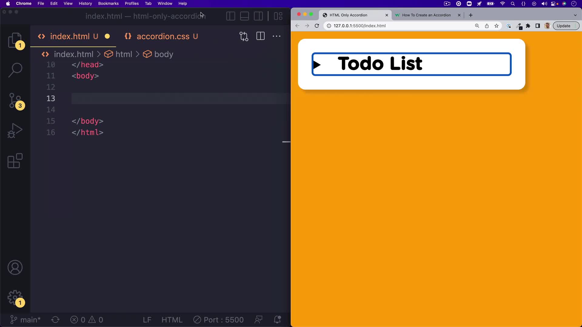This screenshot has width=582, height=327.
Task: Click the 127.0.0.1:5500 address bar
Action: 361,26
